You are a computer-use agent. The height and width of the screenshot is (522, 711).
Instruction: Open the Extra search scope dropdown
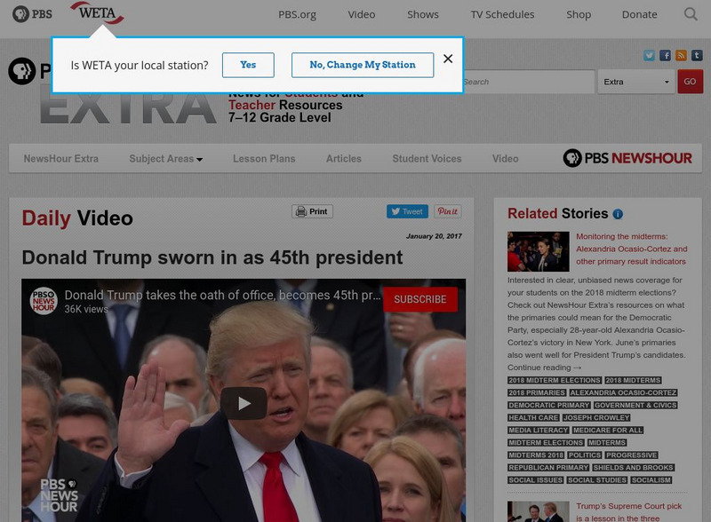636,82
